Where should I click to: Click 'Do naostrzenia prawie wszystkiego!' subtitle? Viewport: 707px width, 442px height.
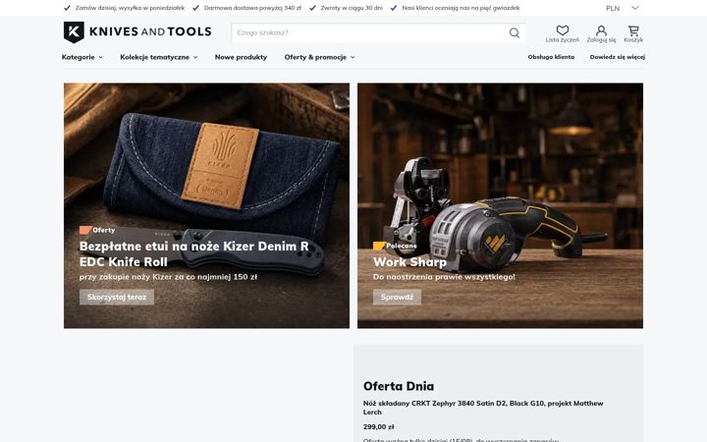(444, 277)
